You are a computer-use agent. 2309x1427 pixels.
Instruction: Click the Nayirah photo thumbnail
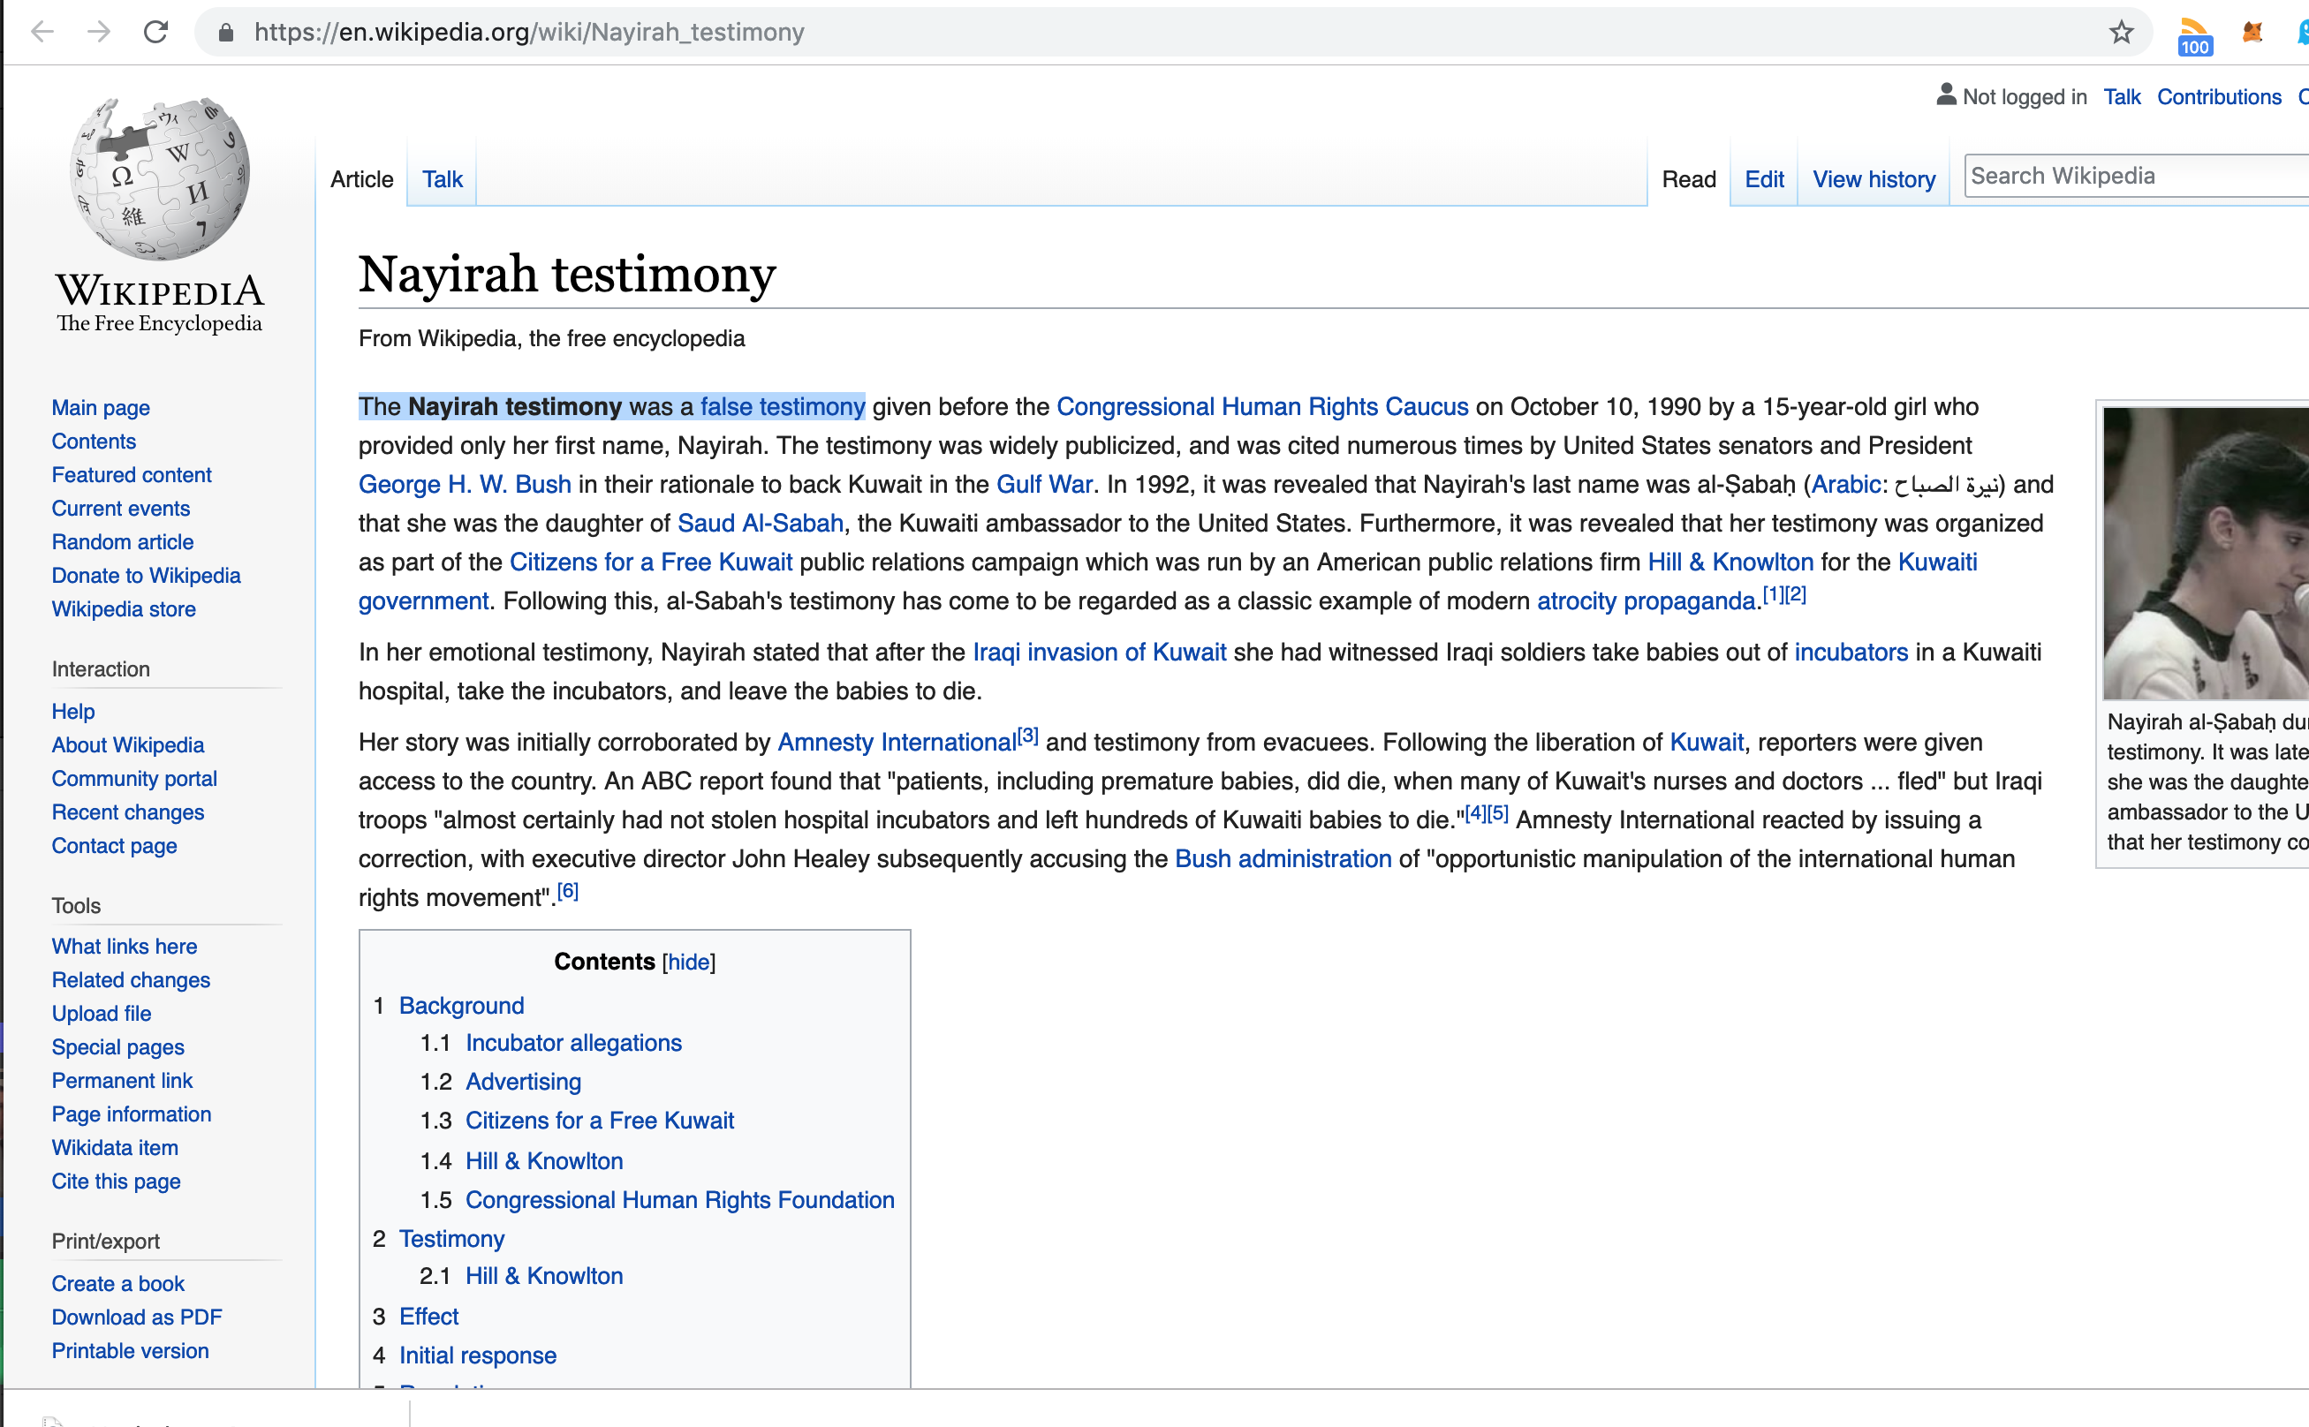coord(2205,553)
